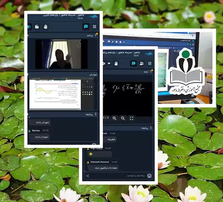
Task: Open پیام‌ها panel options in blackboard window
Action: tap(151, 128)
